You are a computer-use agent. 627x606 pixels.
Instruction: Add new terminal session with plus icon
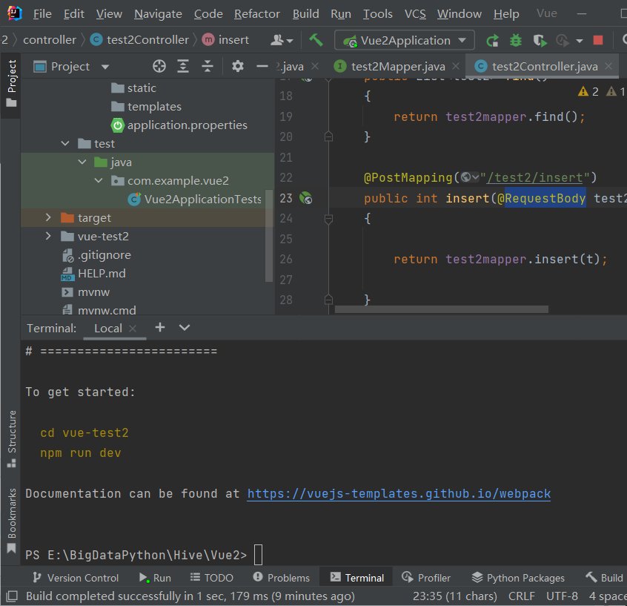point(160,328)
